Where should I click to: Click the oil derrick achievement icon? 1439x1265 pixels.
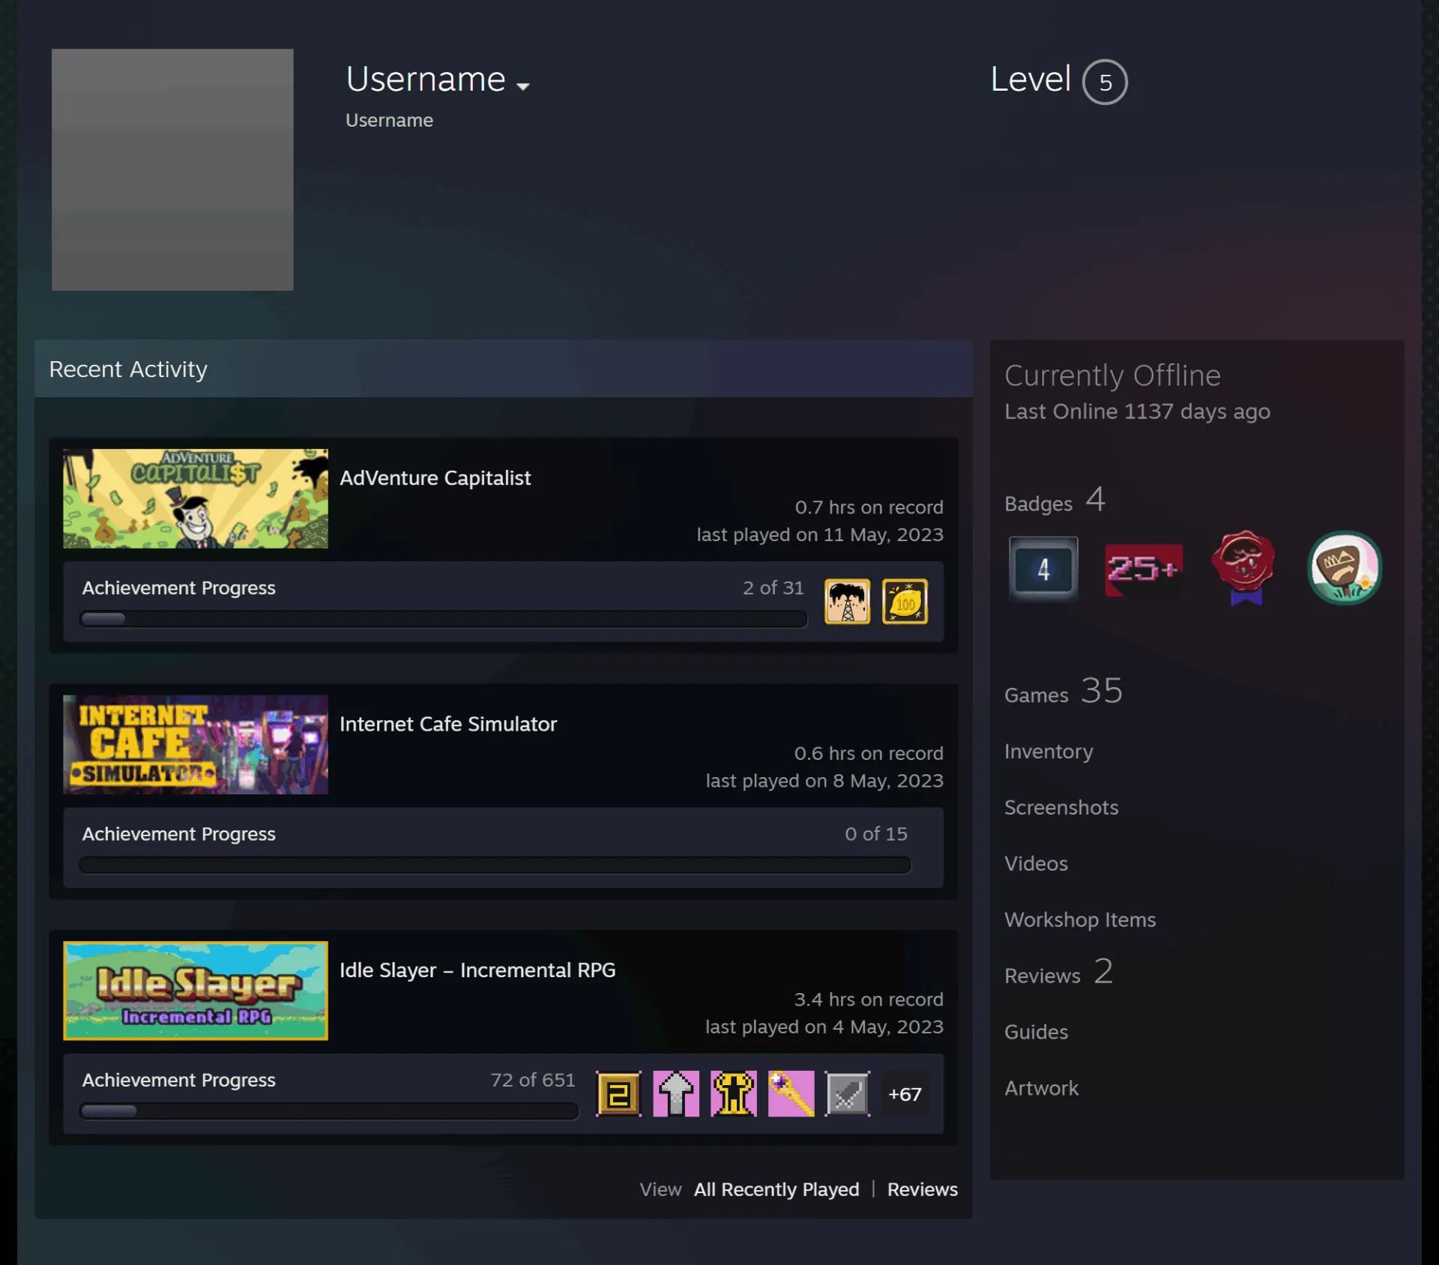(848, 601)
